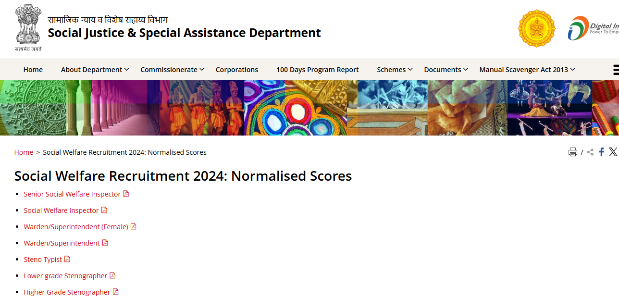Open the PDF icon beside Senior Social Welfare Inspector
Screen dimensions: 619x297
click(x=126, y=193)
